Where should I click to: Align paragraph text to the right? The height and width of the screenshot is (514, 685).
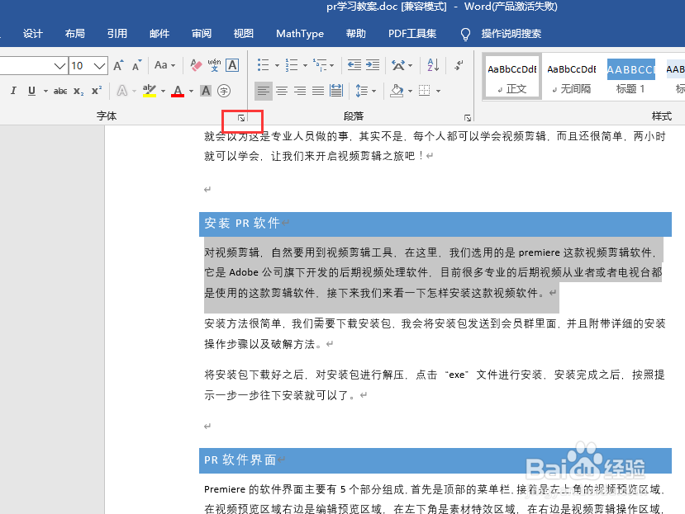click(300, 91)
